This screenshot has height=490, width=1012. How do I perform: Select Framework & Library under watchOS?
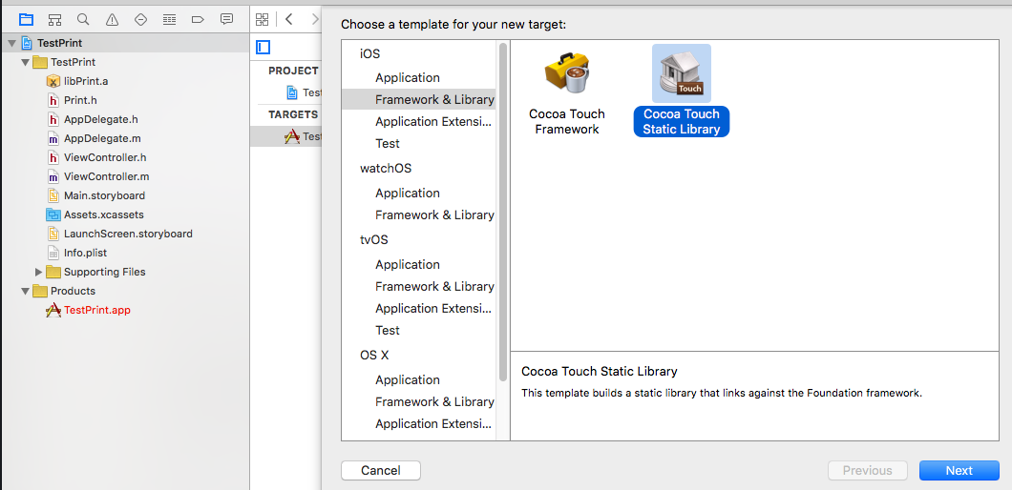[x=434, y=214]
